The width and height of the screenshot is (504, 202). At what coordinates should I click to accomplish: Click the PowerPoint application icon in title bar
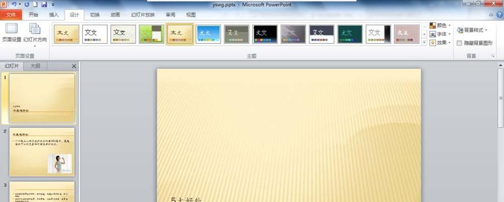click(x=3, y=4)
